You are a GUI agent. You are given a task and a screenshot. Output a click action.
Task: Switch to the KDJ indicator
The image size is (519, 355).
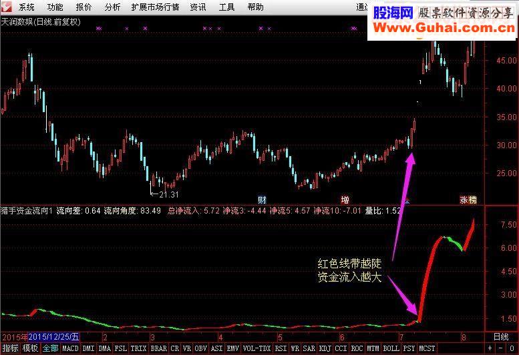325,348
